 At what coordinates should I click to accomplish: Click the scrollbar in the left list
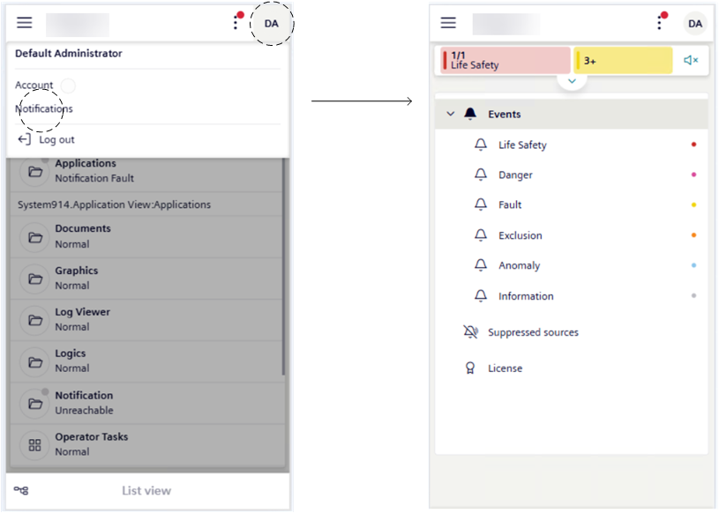(283, 264)
